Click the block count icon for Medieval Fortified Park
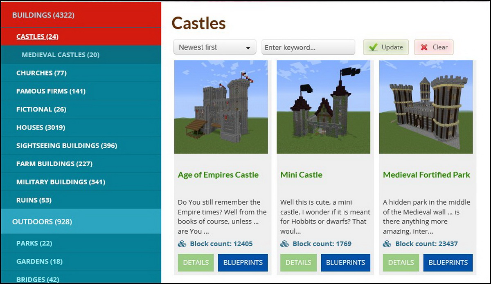Viewport: 491px width, 284px height. pos(387,244)
